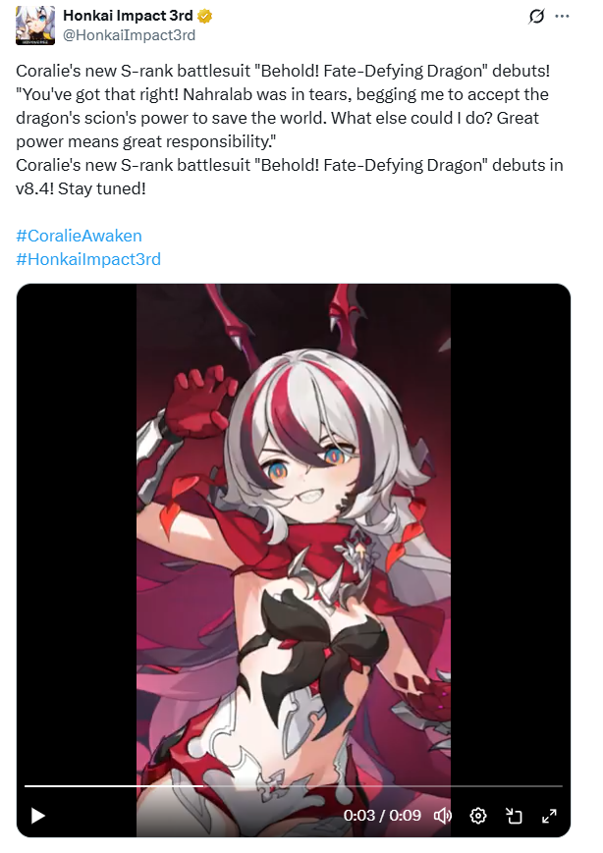Screen dimensions: 603x853
Task: Play the video with the play button
Action: [x=37, y=816]
